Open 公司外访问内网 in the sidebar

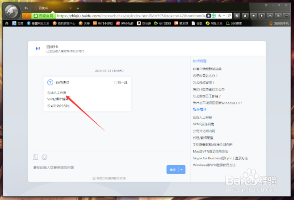coord(204,131)
